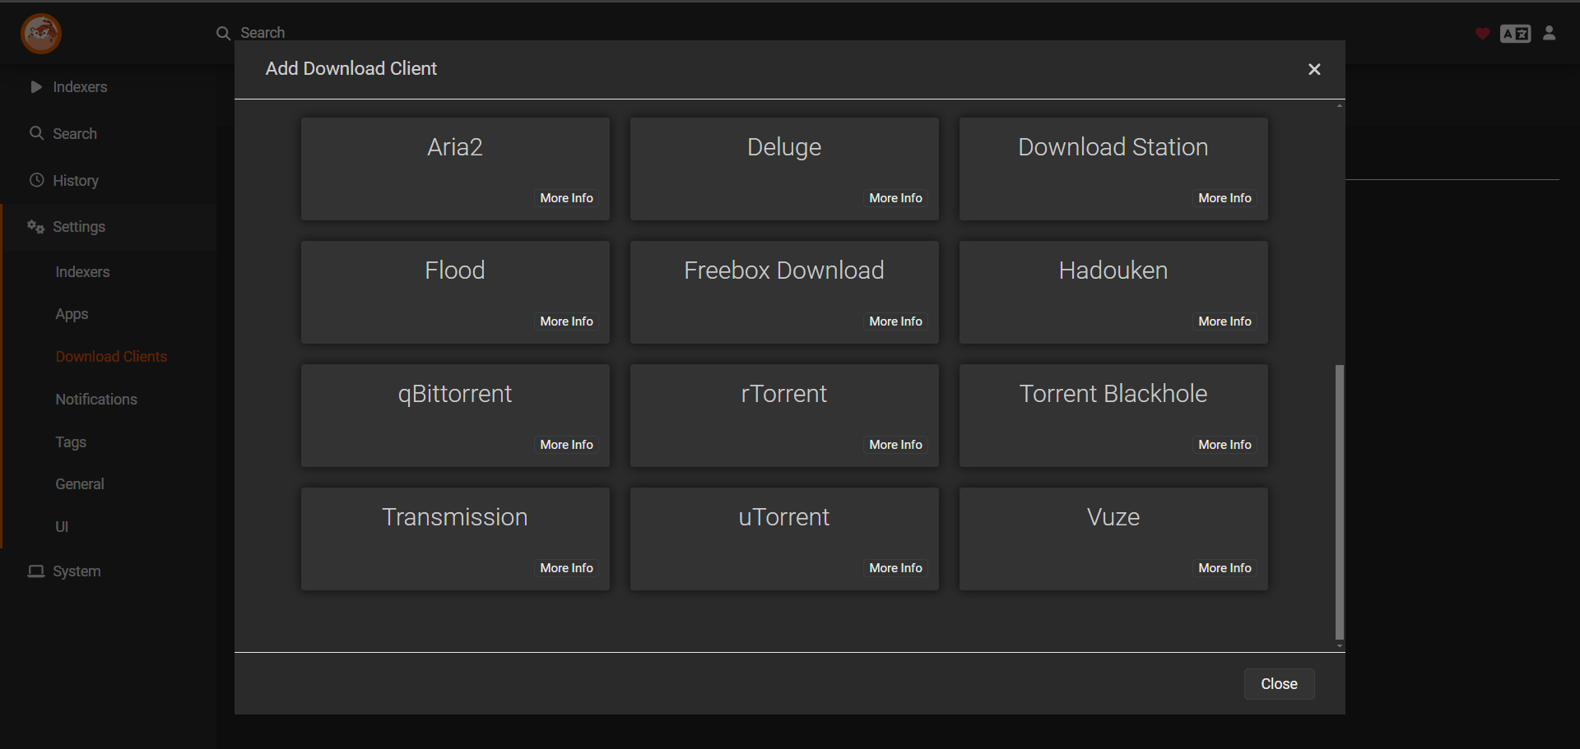1580x749 pixels.
Task: Click the X icon to dismiss dialog
Action: click(1314, 69)
